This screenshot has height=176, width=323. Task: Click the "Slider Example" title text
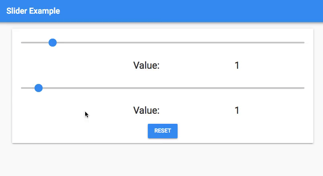coord(33,11)
